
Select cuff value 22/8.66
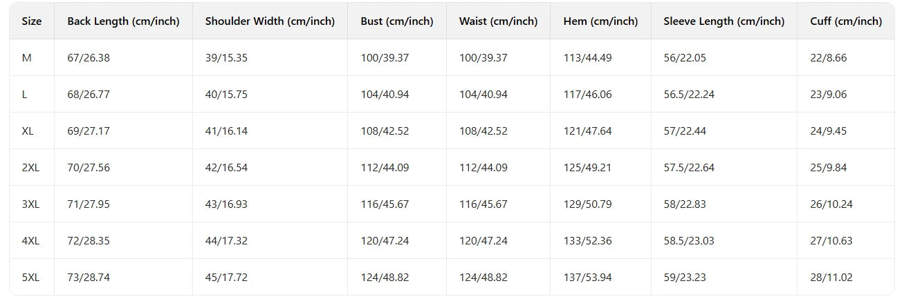click(828, 58)
